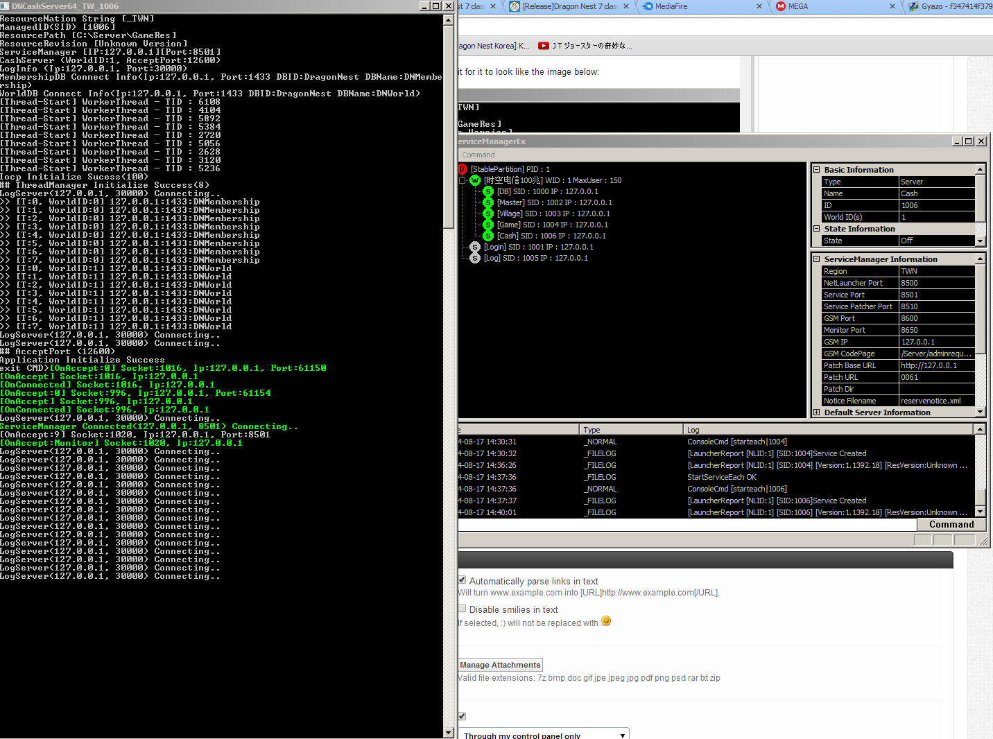Switch to Release Dragon Nest 7 class tab
Viewport: 993px width, 739px height.
[x=569, y=6]
